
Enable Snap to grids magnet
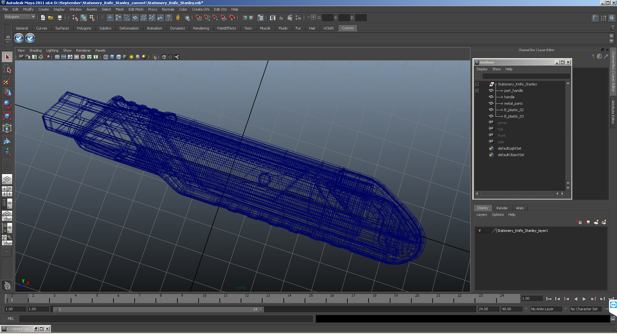[x=198, y=18]
